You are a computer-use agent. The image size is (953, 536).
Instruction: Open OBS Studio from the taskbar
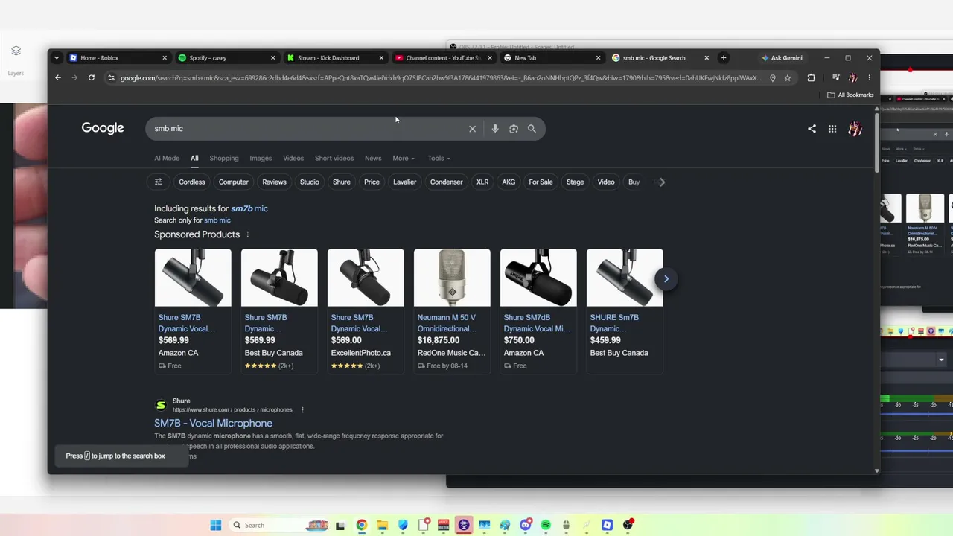628,525
